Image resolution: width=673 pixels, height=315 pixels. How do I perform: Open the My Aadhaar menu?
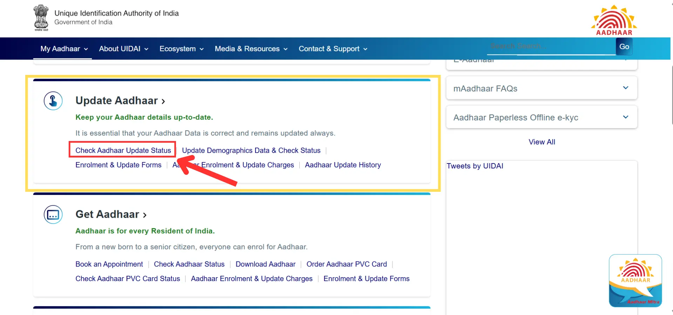[x=64, y=49]
